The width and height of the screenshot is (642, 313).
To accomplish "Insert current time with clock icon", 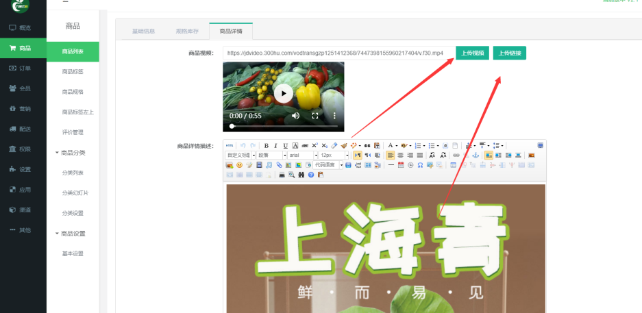I will point(410,165).
